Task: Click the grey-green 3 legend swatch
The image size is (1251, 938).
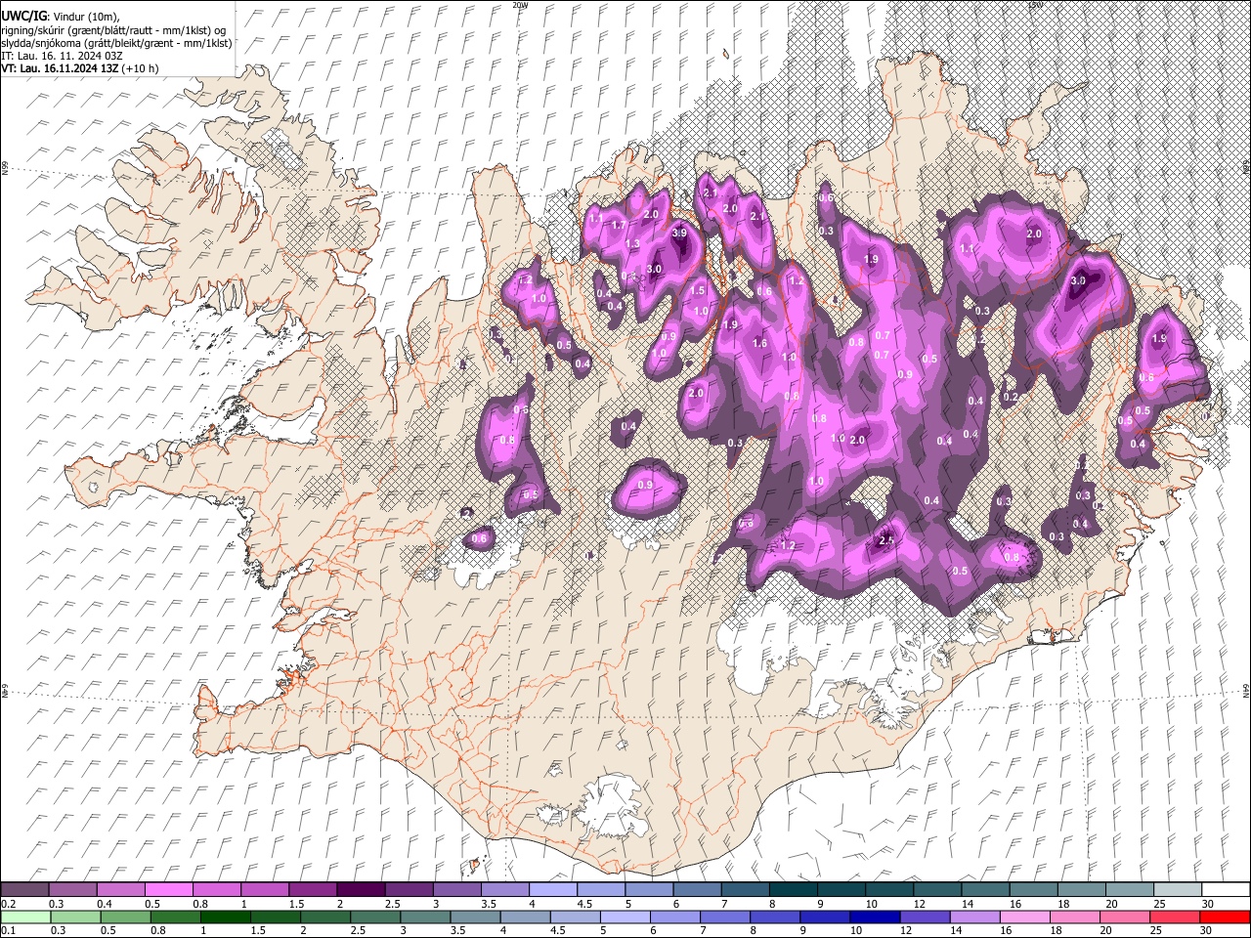Action: tap(424, 917)
